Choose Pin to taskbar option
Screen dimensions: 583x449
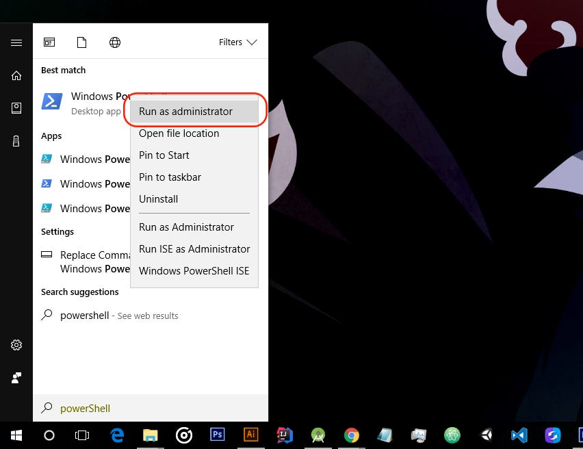(170, 177)
